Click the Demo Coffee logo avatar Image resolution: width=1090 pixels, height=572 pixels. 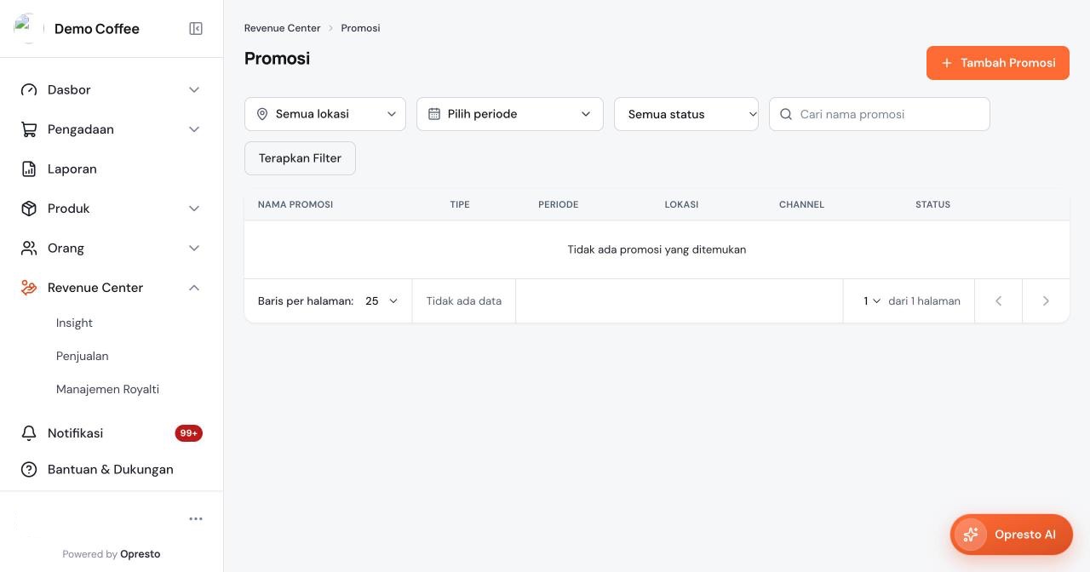click(29, 29)
